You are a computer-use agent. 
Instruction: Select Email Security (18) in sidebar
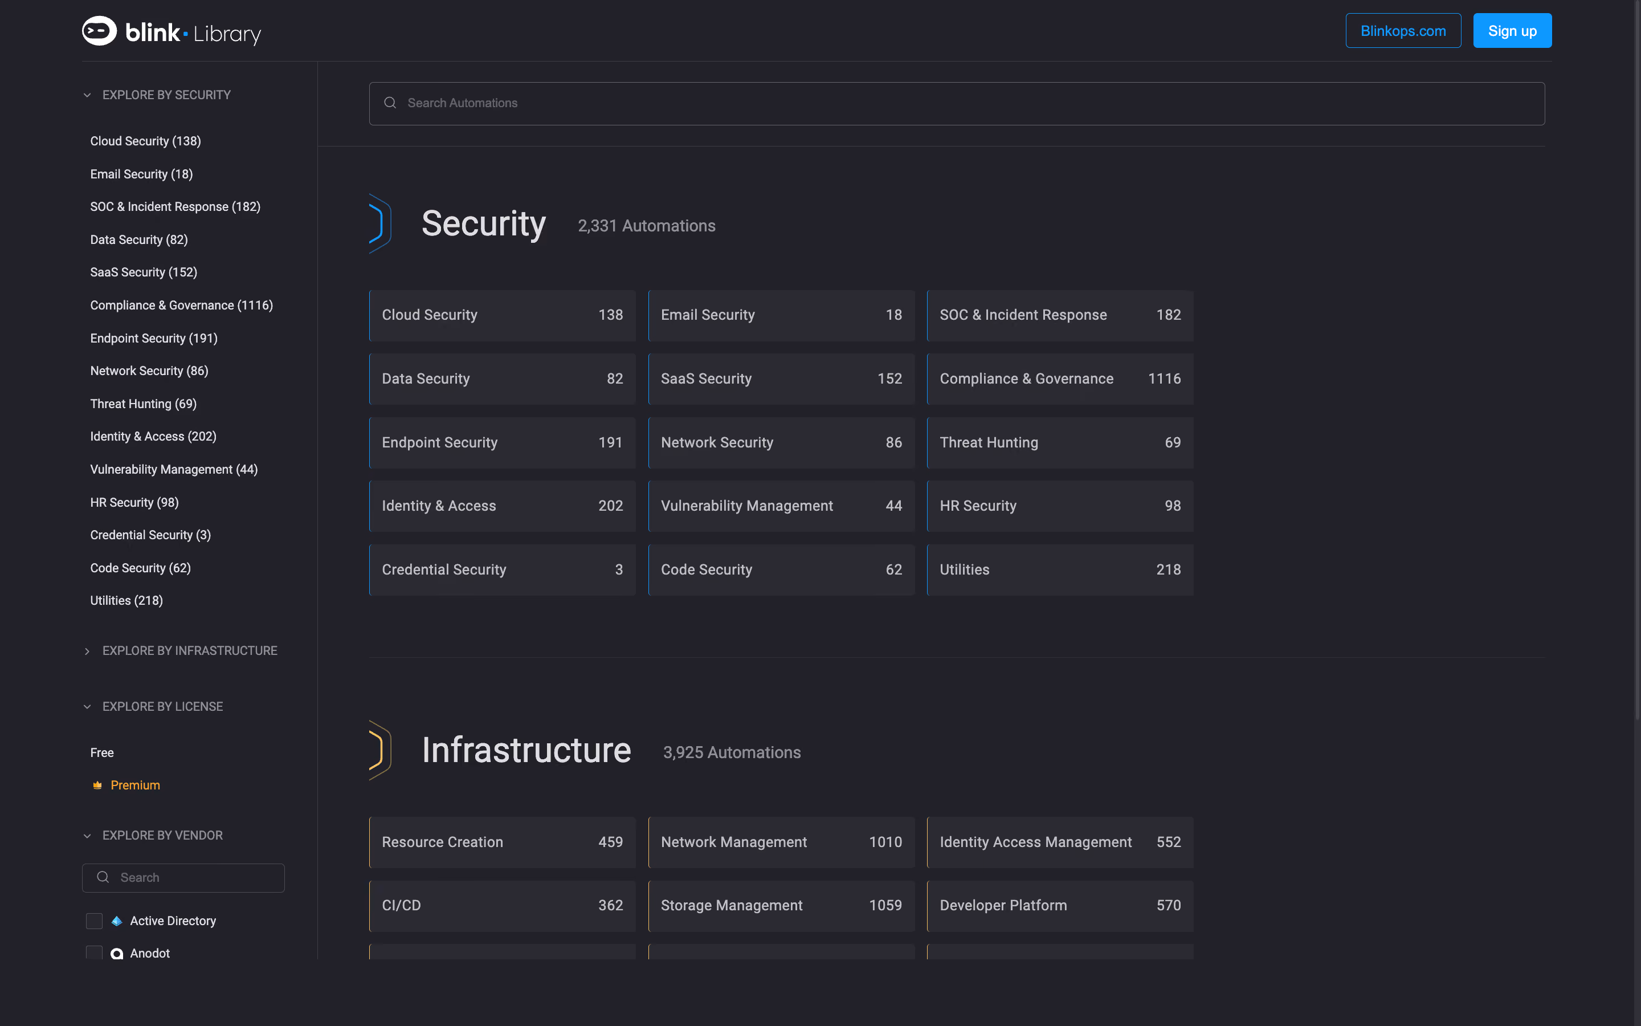(x=141, y=174)
